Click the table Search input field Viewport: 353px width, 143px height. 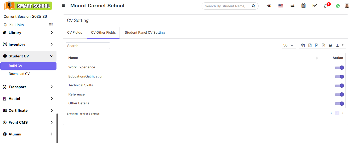[88, 46]
